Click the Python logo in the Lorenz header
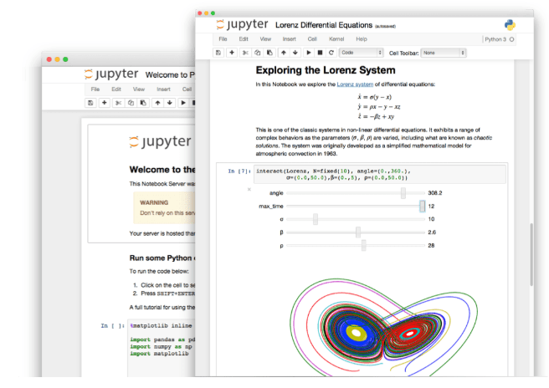549x388 pixels. click(510, 25)
